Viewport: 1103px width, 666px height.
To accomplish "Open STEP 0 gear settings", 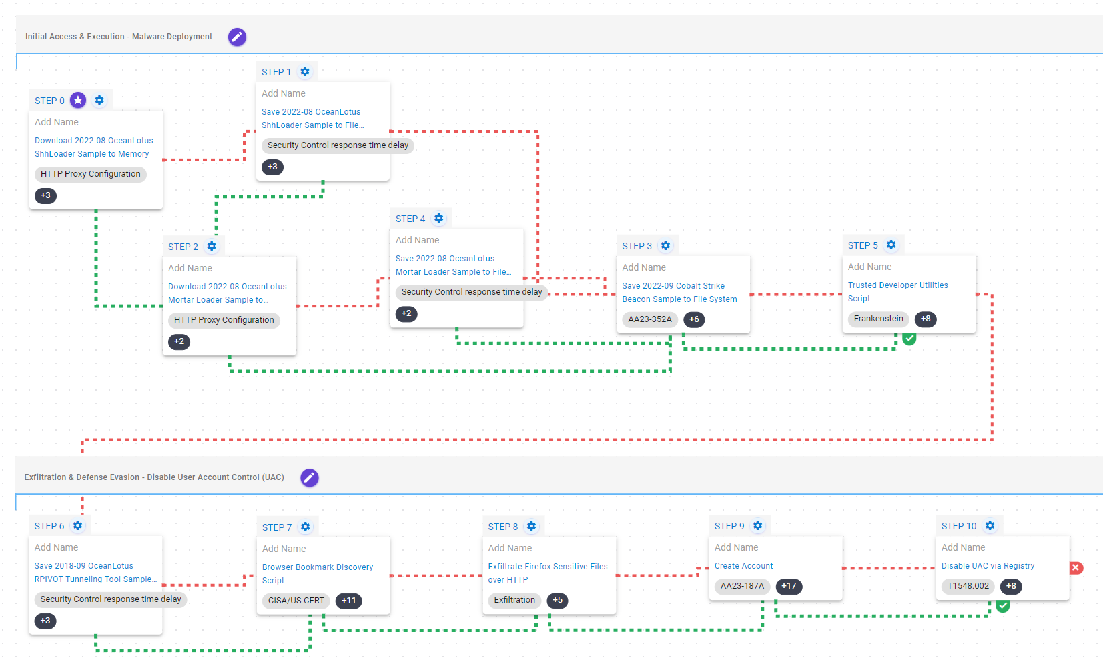I will (99, 101).
